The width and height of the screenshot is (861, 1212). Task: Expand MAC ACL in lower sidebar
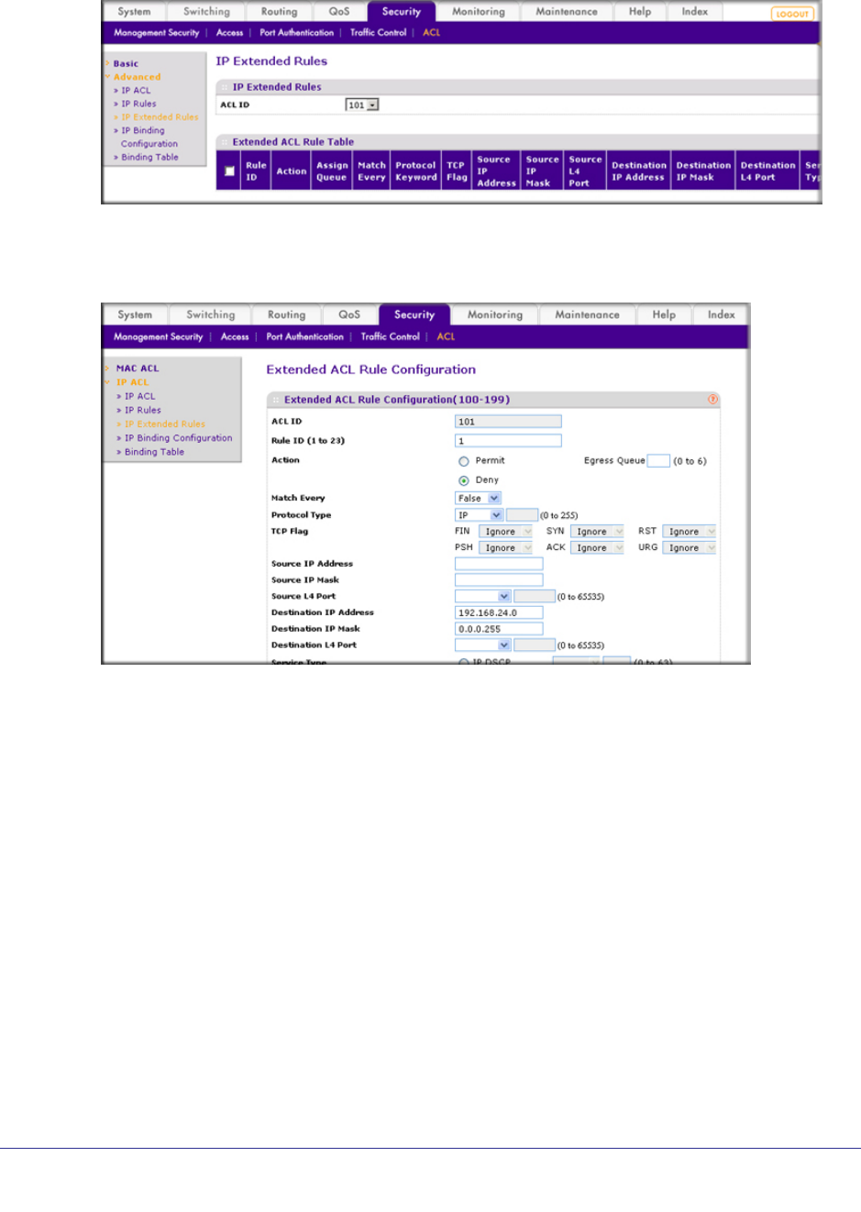point(138,369)
